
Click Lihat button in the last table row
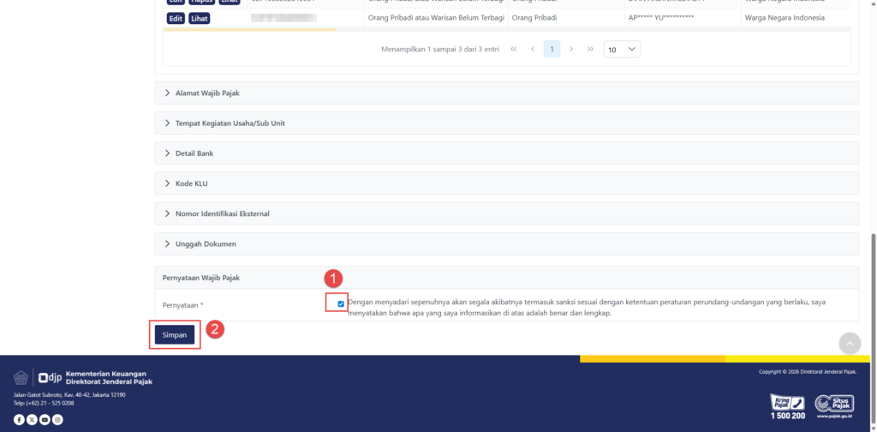pos(199,18)
